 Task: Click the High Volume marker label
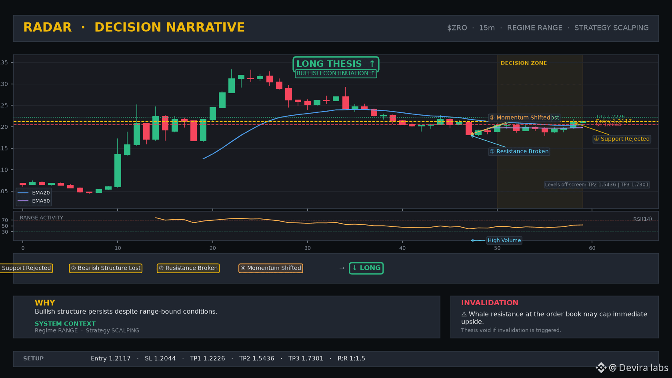[x=504, y=240]
